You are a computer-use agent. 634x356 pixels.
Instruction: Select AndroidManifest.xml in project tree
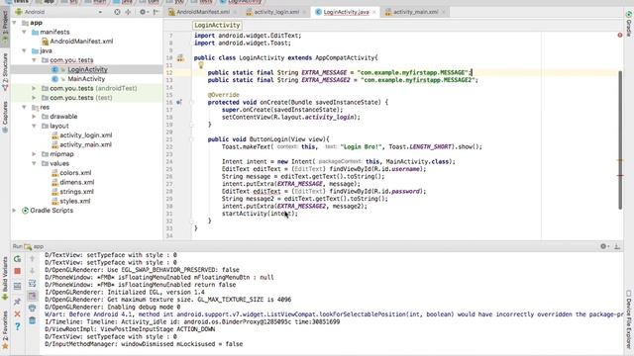(x=81, y=42)
